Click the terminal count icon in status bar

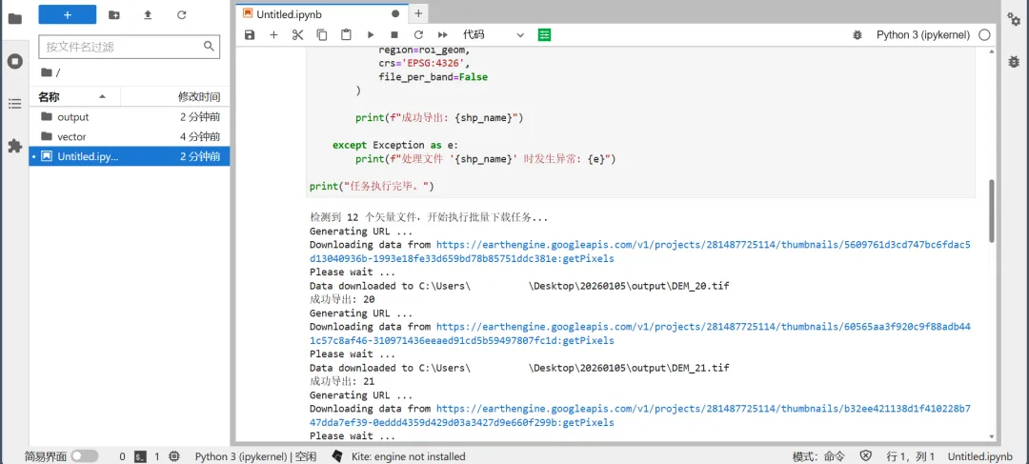tap(140, 456)
